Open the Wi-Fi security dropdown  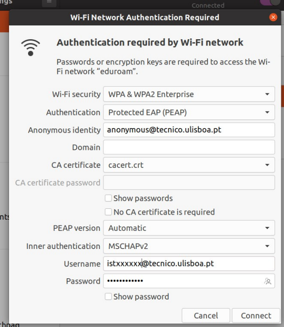pyautogui.click(x=189, y=94)
